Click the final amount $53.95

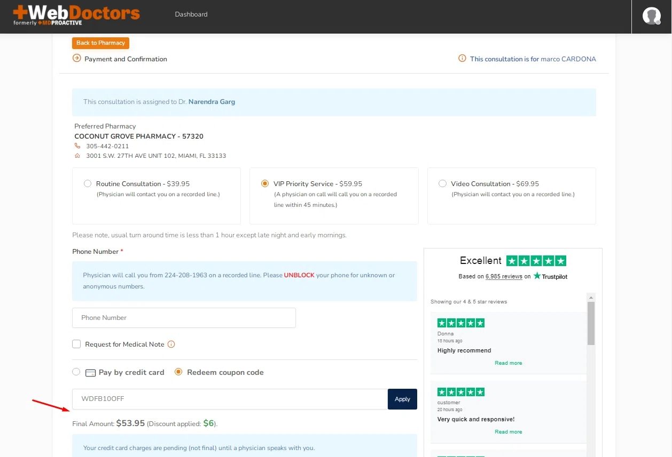131,423
